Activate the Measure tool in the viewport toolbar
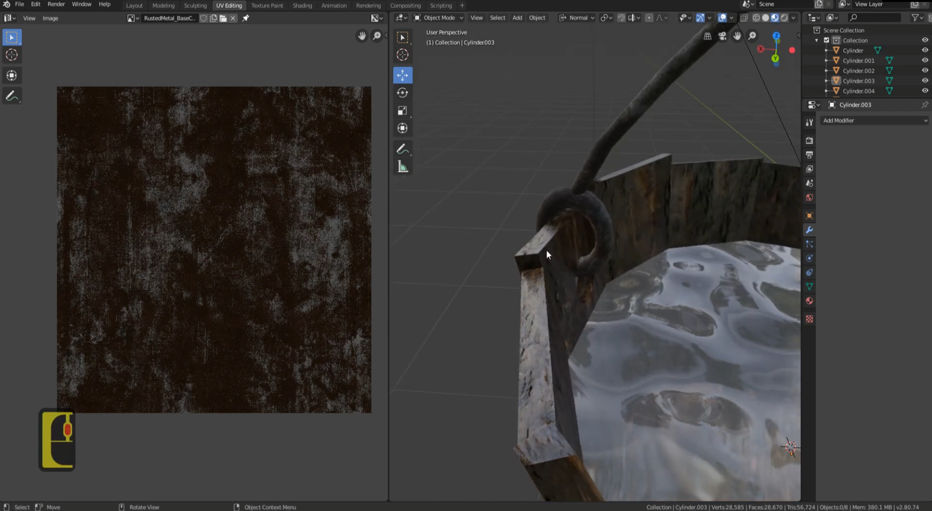932x511 pixels. point(402,166)
